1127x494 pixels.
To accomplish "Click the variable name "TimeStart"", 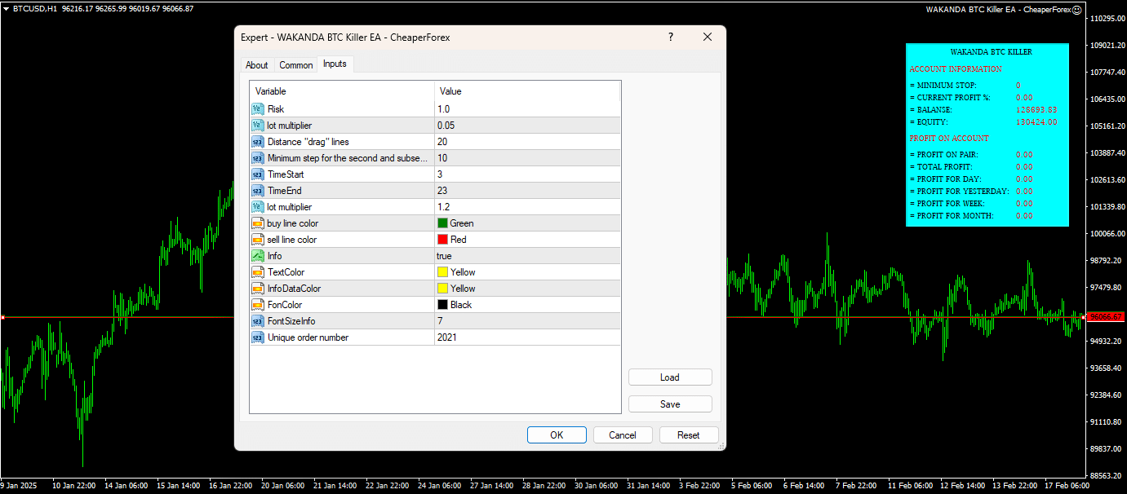I will point(286,174).
